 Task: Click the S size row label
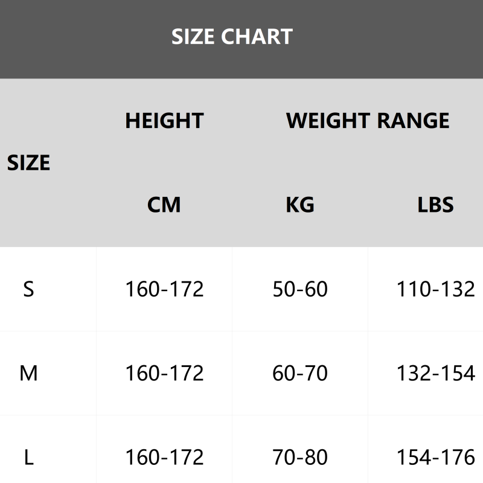coord(28,289)
